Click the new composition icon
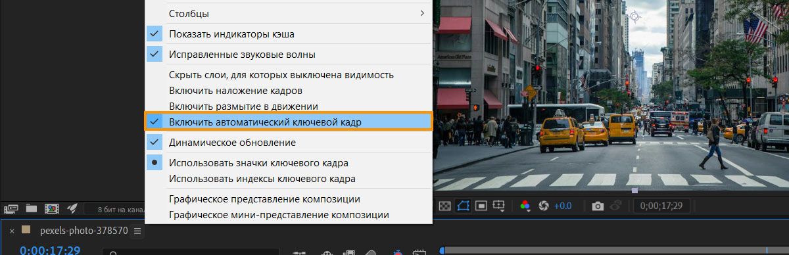789x255 pixels. coord(52,208)
